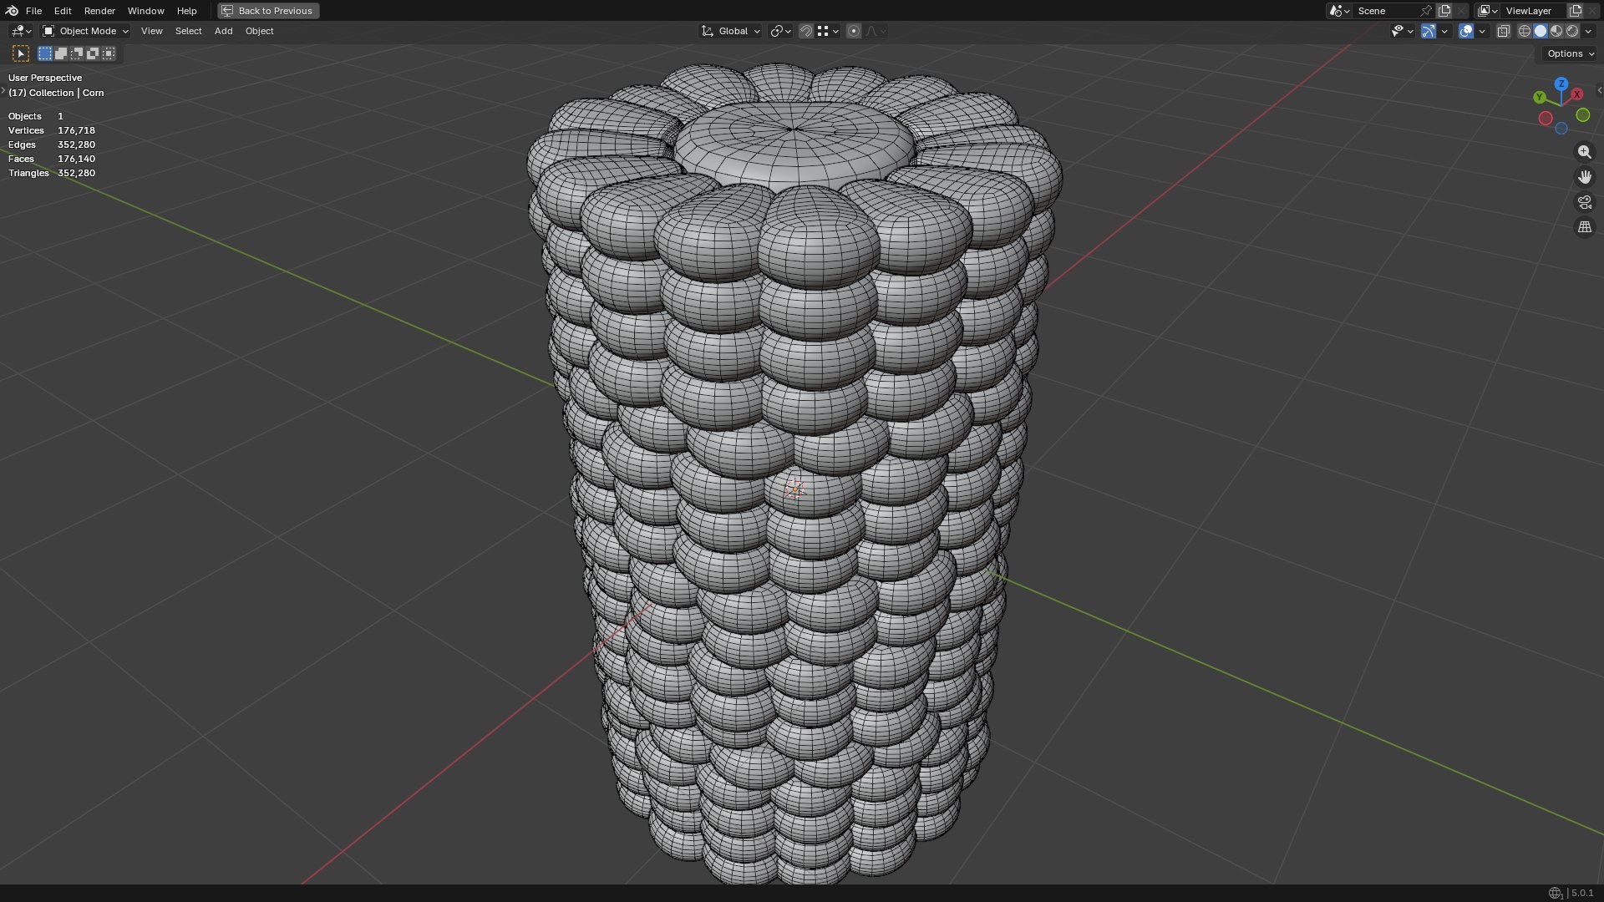Screen dimensions: 1604x902
Task: Open the overlays options dropdown arrow
Action: pyautogui.click(x=1482, y=31)
